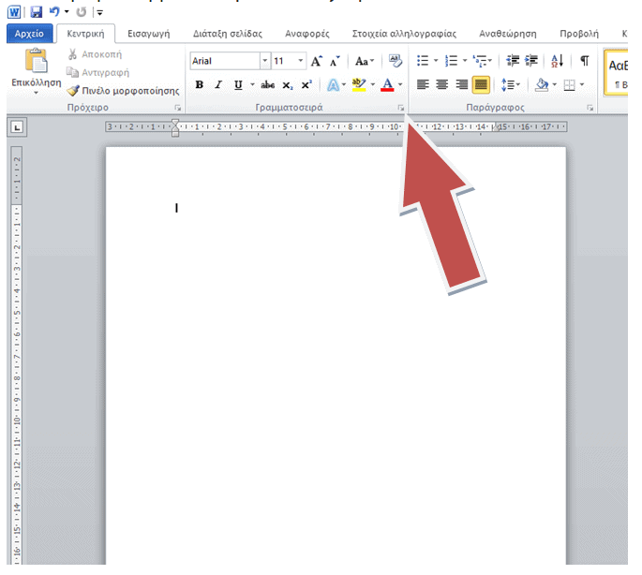Sort text with the A-Z sort icon
642x575 pixels.
558,61
